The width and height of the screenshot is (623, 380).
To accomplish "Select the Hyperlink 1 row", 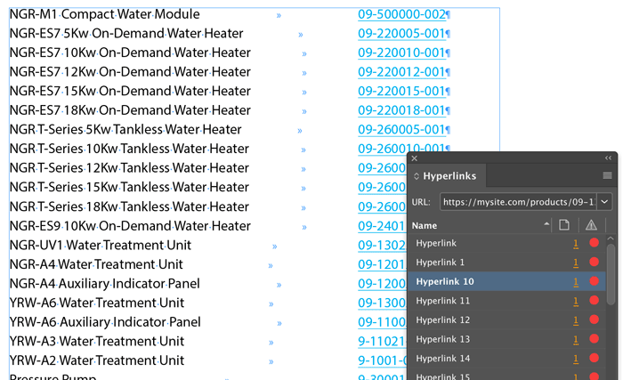I will [506, 263].
